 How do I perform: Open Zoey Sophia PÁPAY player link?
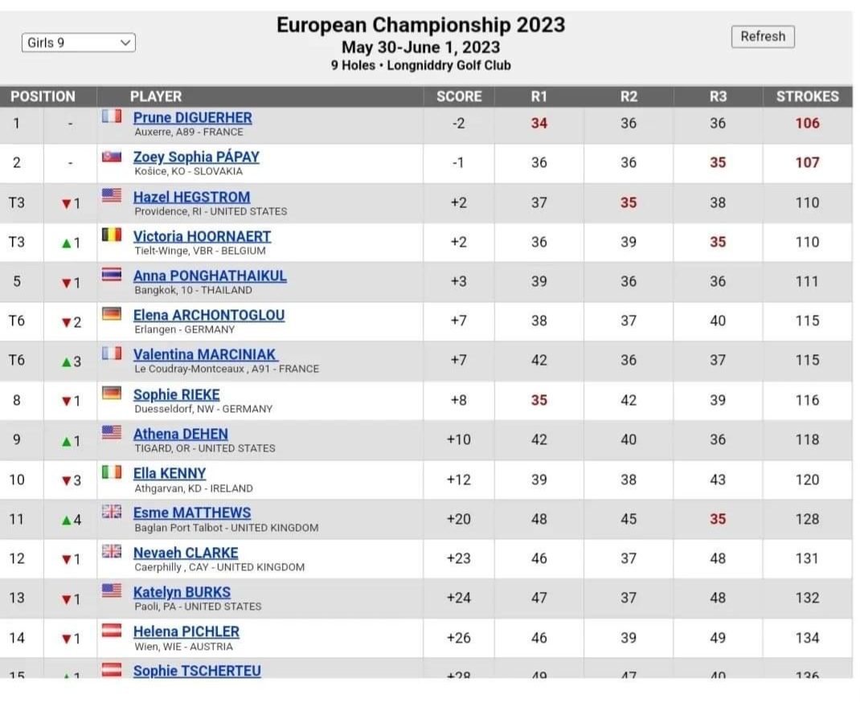(196, 157)
